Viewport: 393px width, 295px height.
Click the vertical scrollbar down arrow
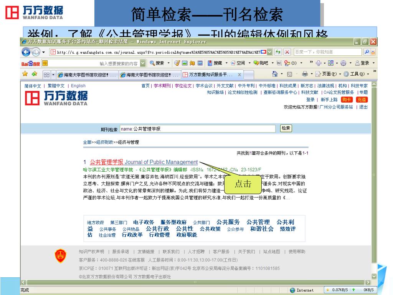coord(374,276)
